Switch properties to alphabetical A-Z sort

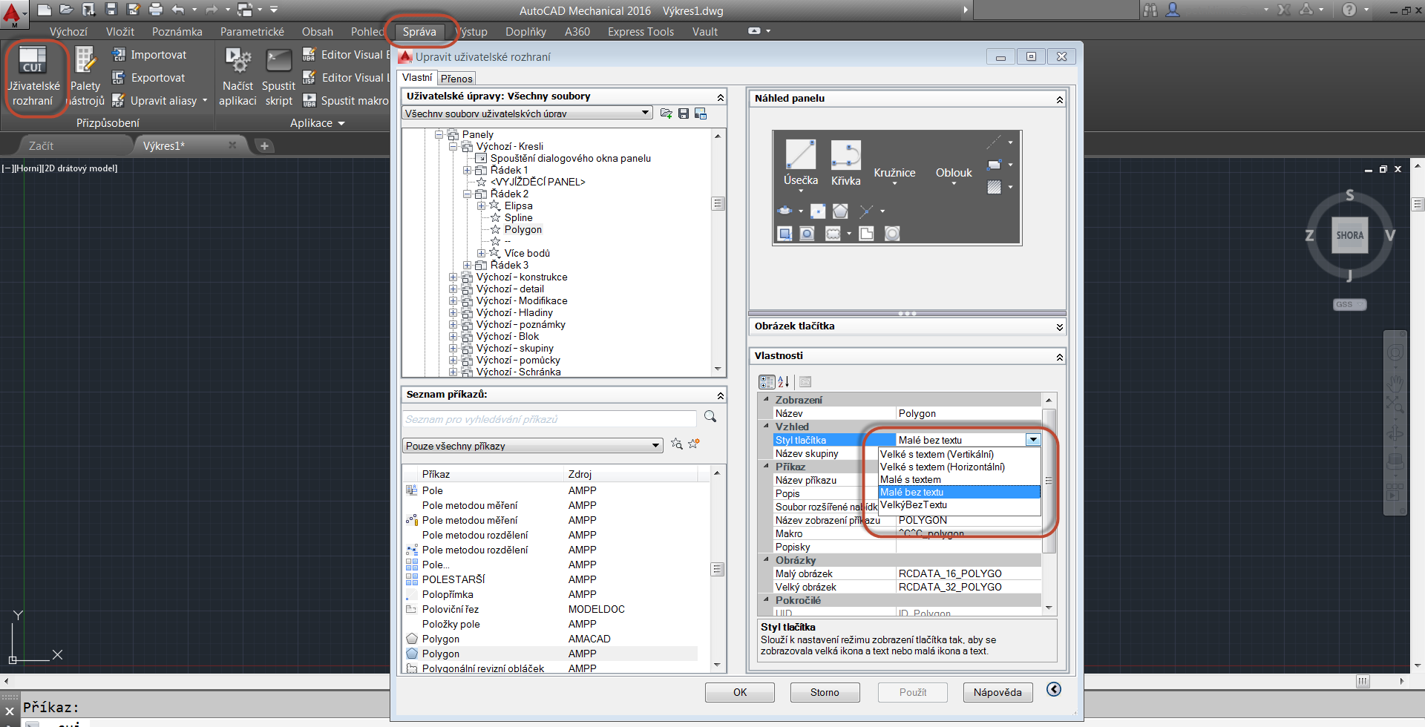(x=784, y=382)
